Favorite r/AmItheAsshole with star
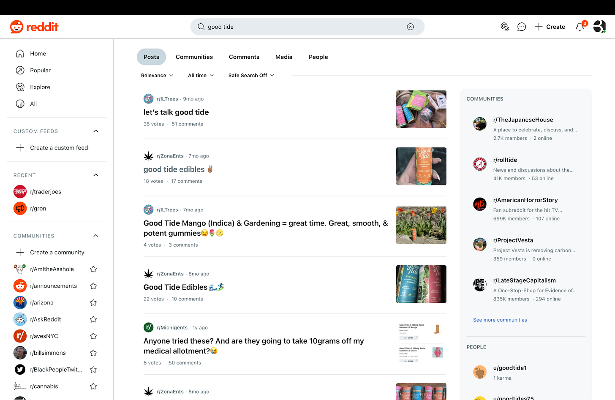The height and width of the screenshot is (400, 615). pyautogui.click(x=93, y=269)
